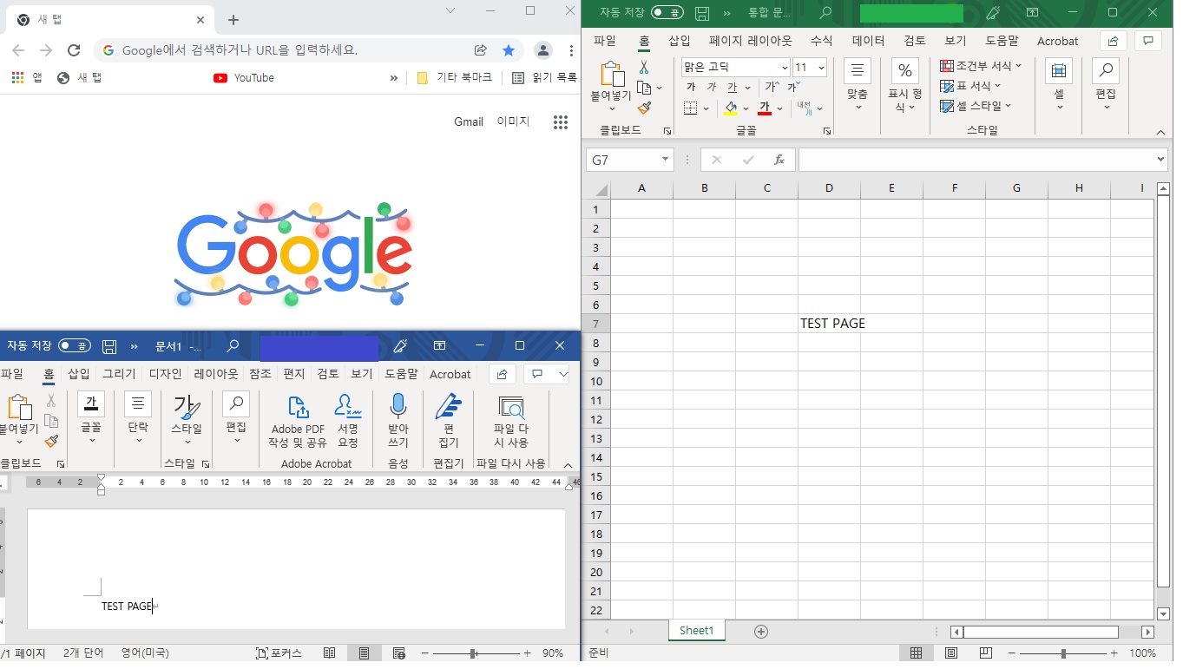Open the Editor (편집기) in Word

pos(449,421)
